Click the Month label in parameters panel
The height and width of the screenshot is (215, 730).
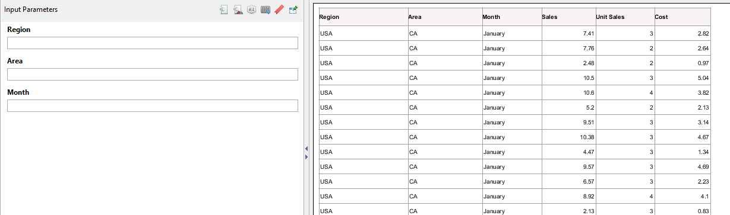(x=18, y=92)
